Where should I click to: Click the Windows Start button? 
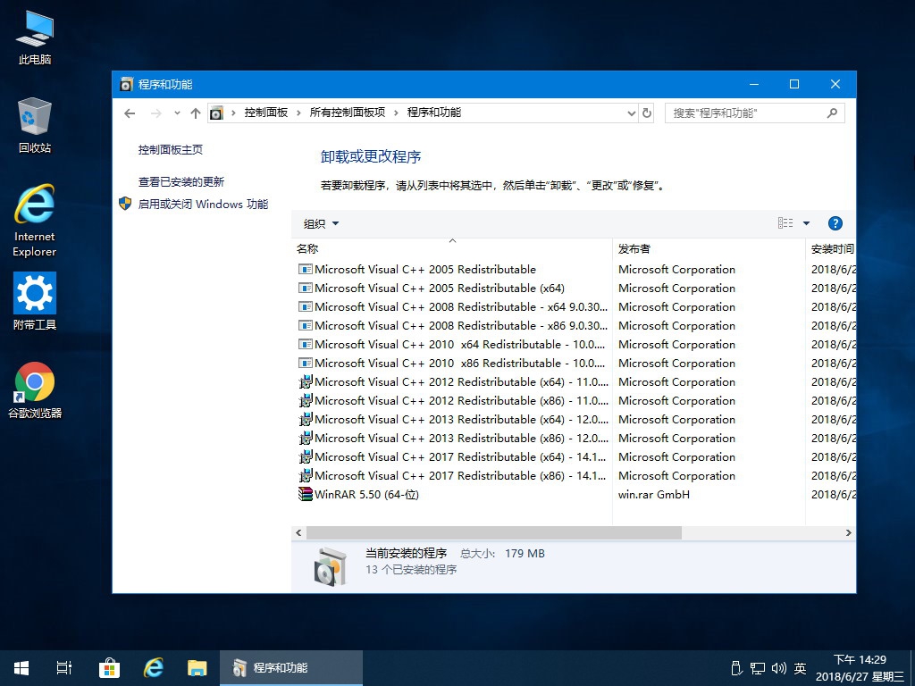pyautogui.click(x=21, y=668)
